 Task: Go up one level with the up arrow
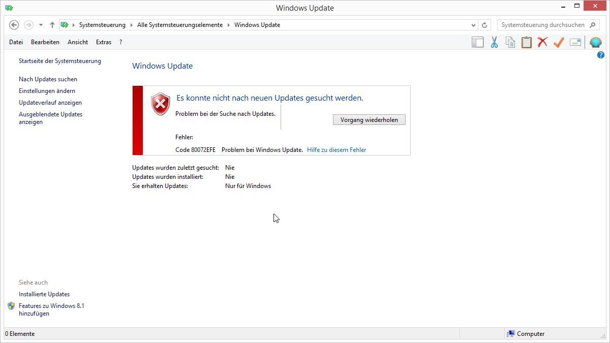(x=52, y=25)
